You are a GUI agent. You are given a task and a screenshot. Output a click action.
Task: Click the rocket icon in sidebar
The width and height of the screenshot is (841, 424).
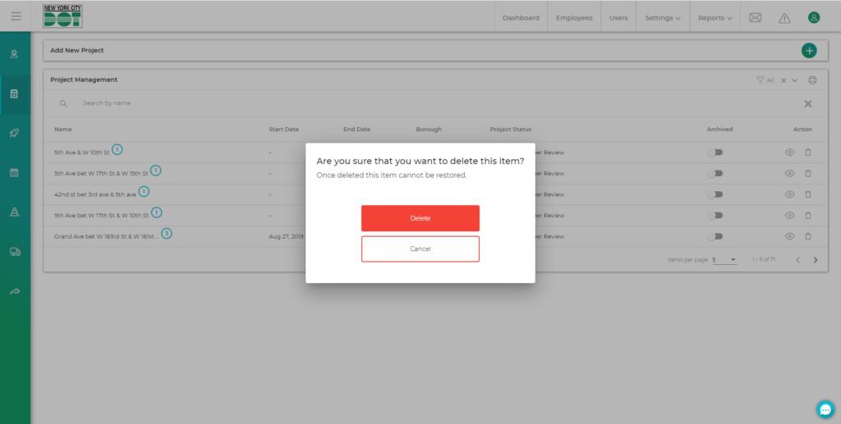[15, 133]
